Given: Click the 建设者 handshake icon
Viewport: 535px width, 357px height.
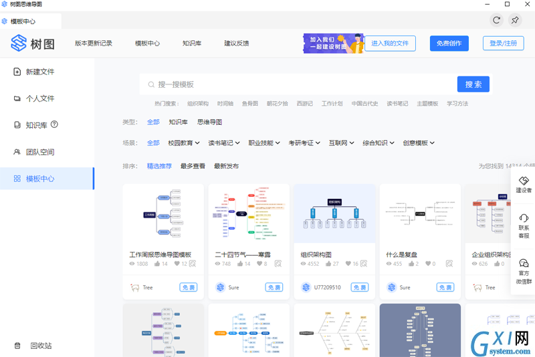Looking at the screenshot, I should (x=524, y=180).
